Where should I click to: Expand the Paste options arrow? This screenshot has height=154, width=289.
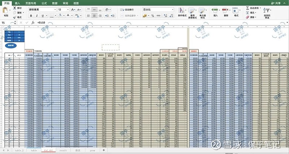(10, 10)
